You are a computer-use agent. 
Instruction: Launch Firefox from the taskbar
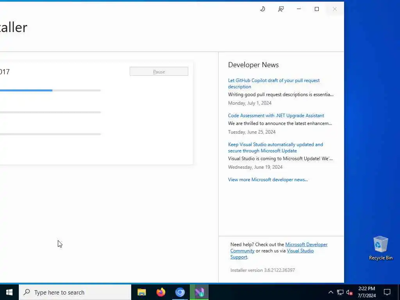coord(161,292)
